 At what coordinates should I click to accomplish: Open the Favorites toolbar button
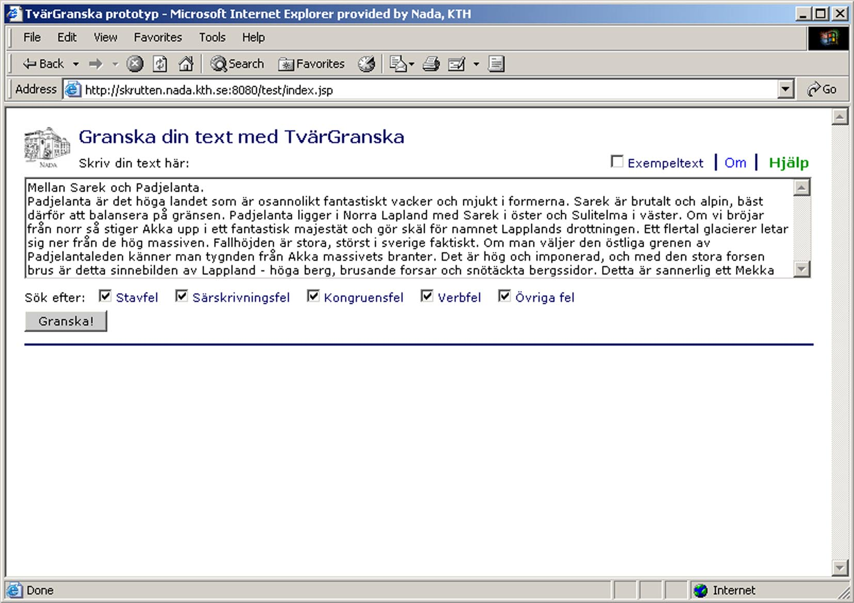311,64
